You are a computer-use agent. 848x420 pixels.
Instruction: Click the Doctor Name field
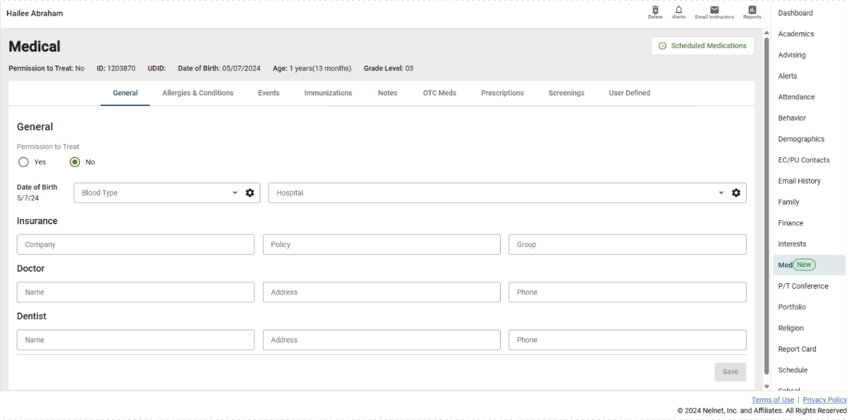pyautogui.click(x=136, y=292)
